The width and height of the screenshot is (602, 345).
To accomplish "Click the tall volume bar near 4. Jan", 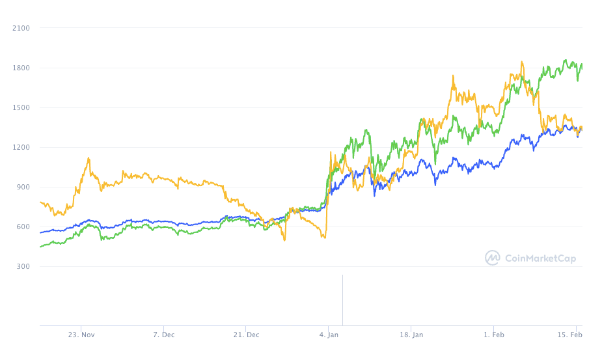I will click(342, 299).
